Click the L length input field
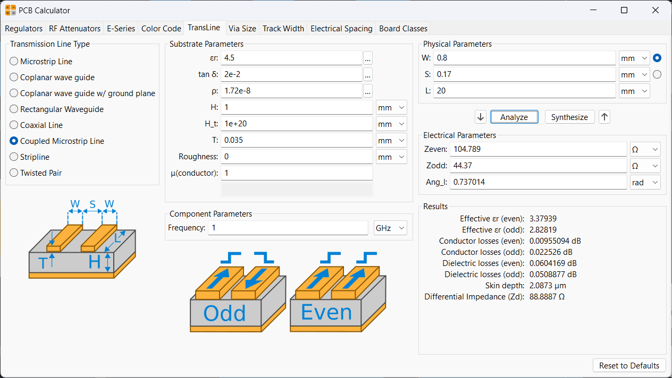The width and height of the screenshot is (672, 378). pos(525,91)
